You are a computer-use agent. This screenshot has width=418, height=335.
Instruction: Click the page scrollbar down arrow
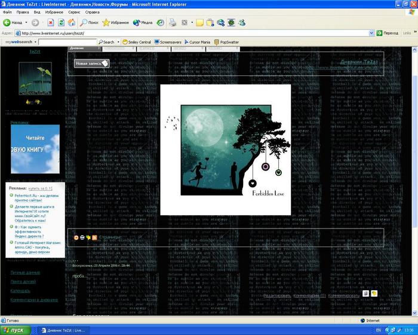pyautogui.click(x=414, y=312)
